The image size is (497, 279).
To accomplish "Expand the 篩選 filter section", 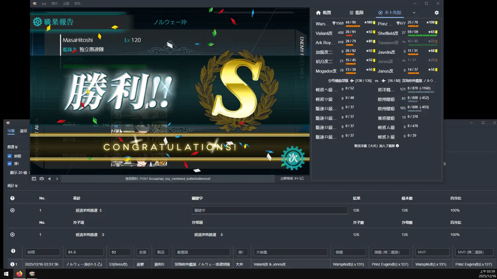I will click(x=13, y=147).
